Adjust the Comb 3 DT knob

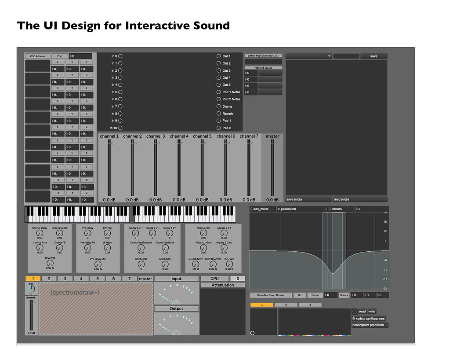[x=170, y=233]
